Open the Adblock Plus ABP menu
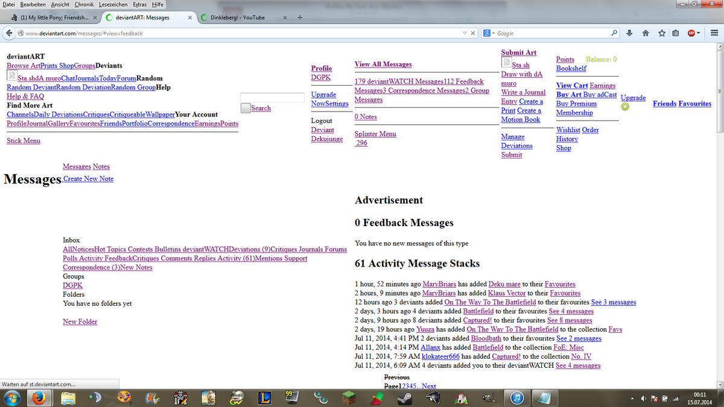 pyautogui.click(x=693, y=33)
